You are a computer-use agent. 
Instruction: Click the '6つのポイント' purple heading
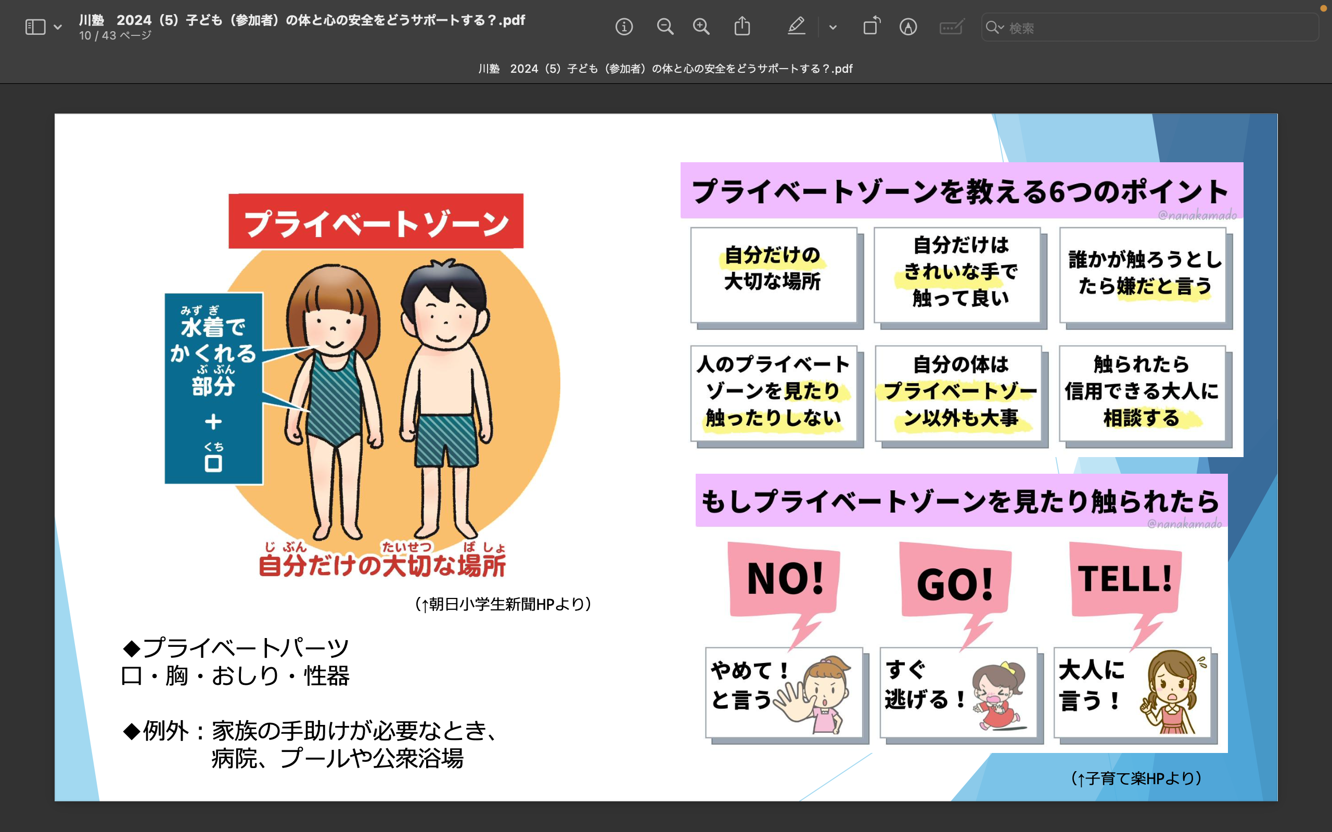[x=961, y=191]
